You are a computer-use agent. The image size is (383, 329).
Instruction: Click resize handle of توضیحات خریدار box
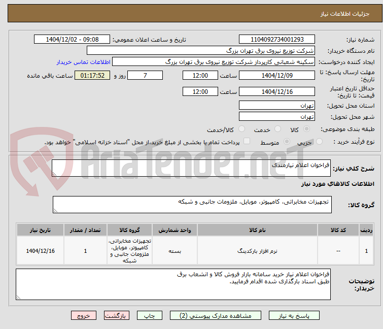click(18, 297)
